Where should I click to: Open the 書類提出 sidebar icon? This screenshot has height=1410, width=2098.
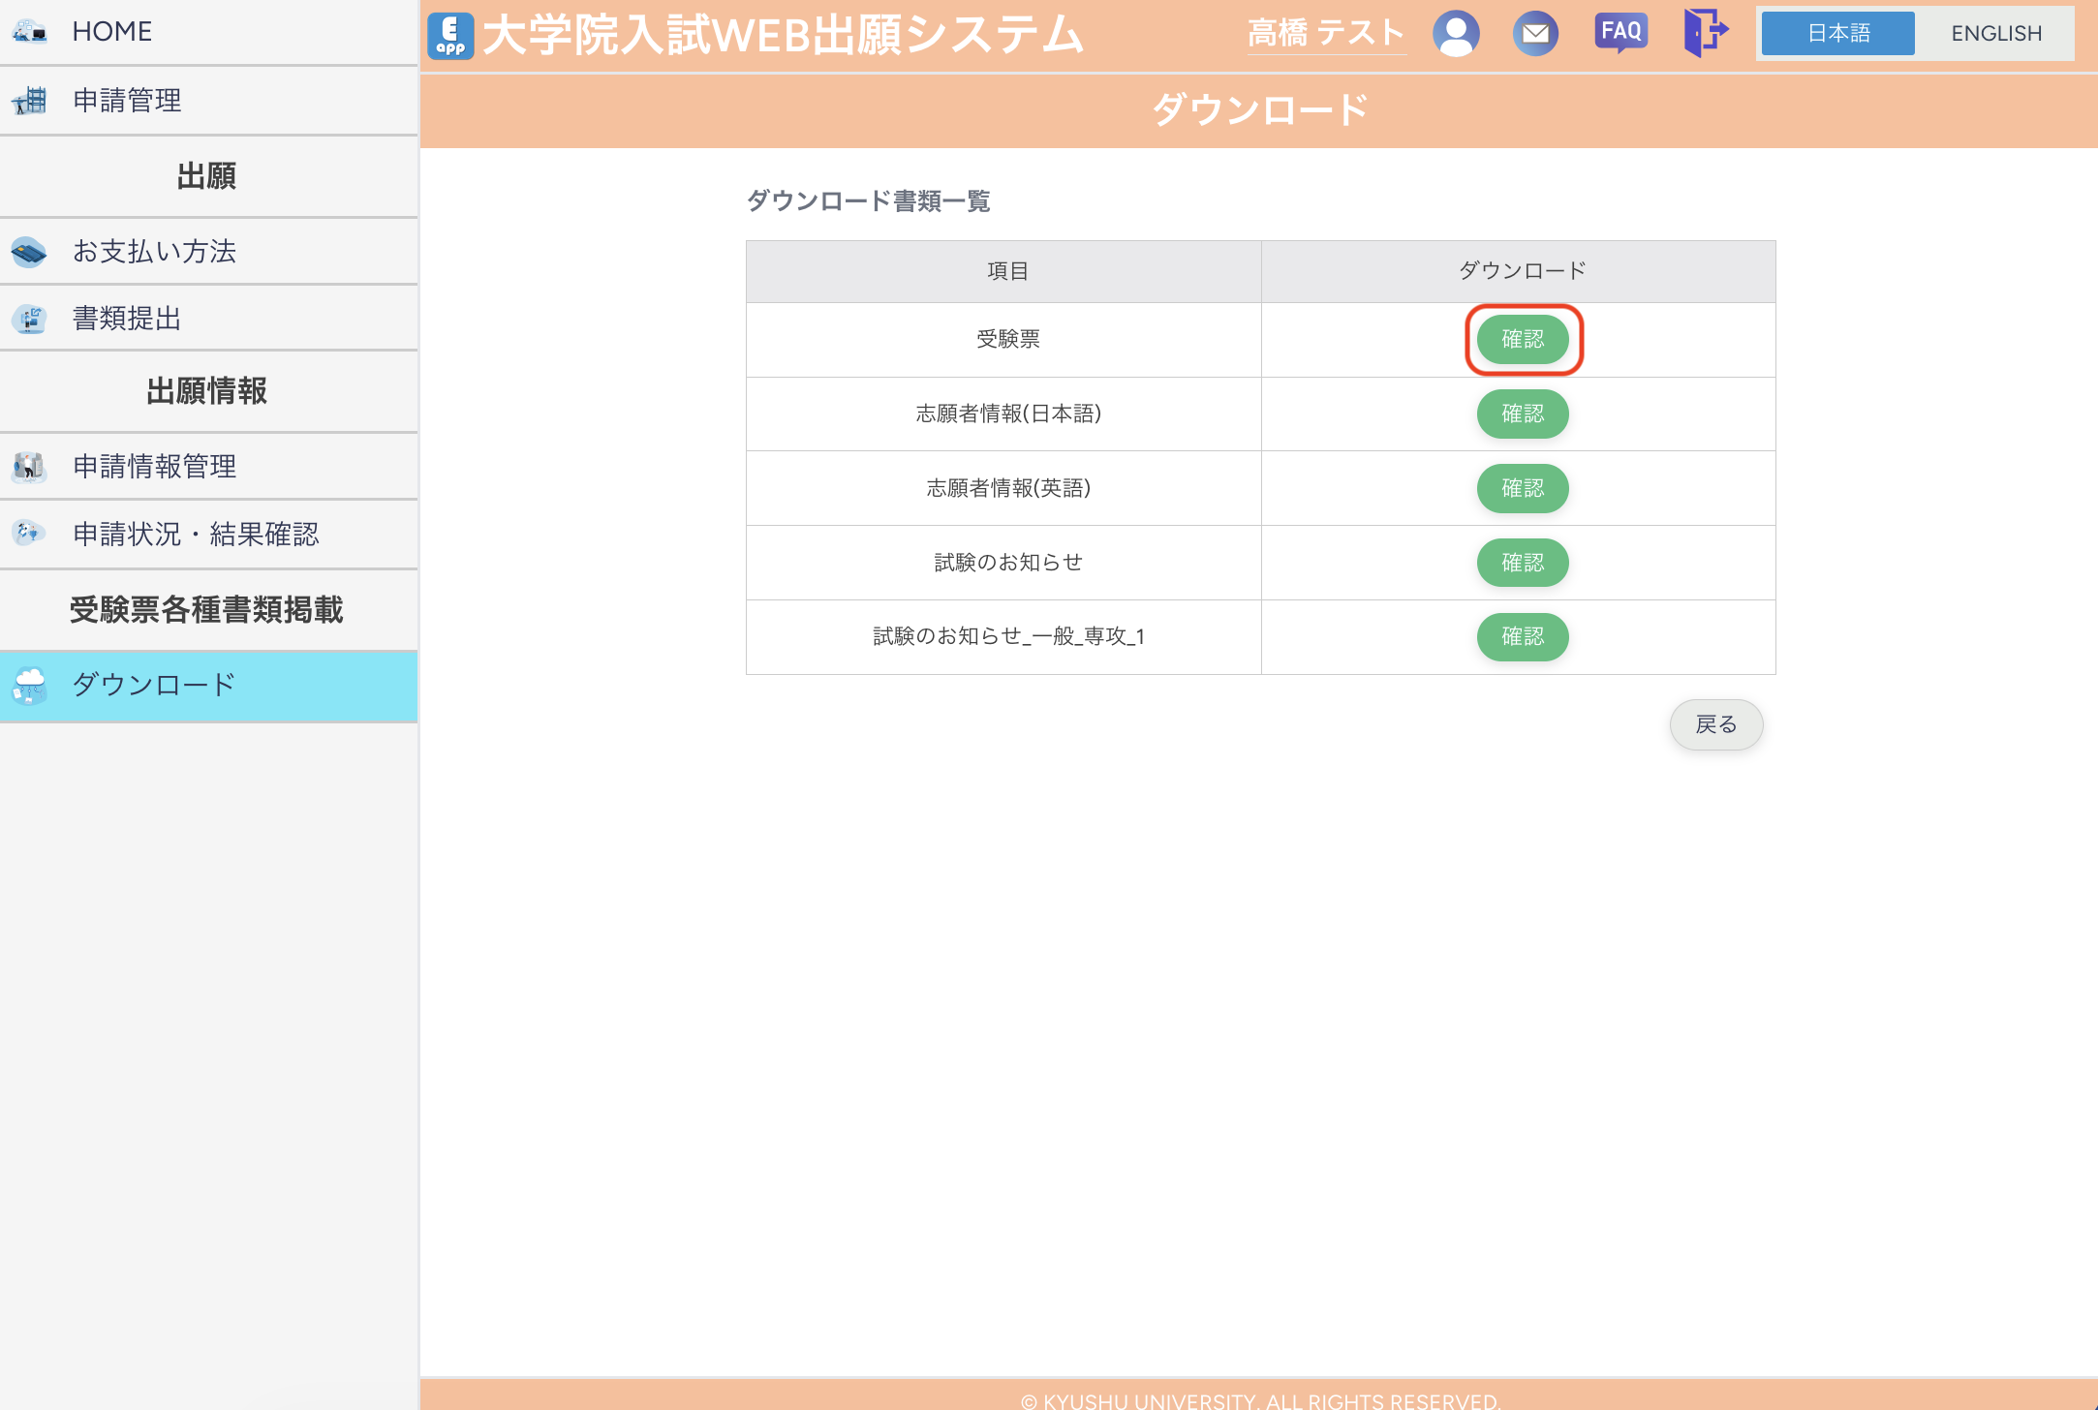tap(29, 318)
